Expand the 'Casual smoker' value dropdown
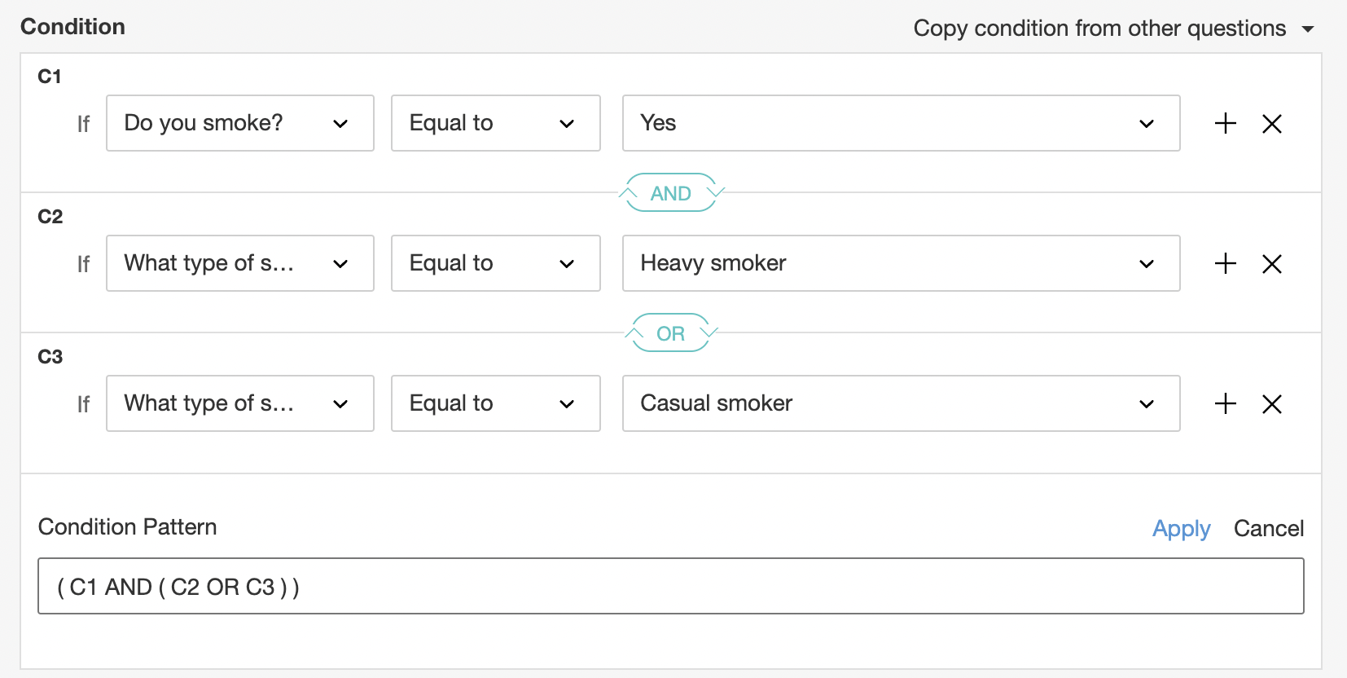This screenshot has height=678, width=1347. 901,403
